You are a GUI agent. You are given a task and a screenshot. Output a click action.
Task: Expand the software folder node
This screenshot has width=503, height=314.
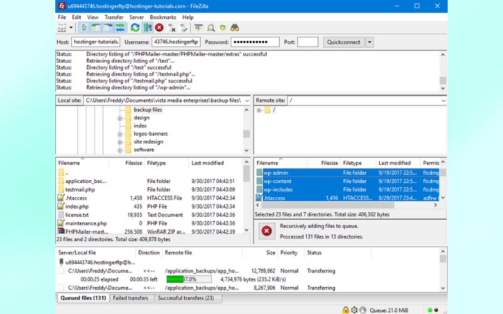point(120,150)
